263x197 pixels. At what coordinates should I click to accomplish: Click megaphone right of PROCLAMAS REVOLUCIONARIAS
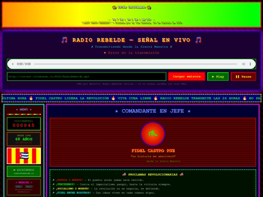182,175
